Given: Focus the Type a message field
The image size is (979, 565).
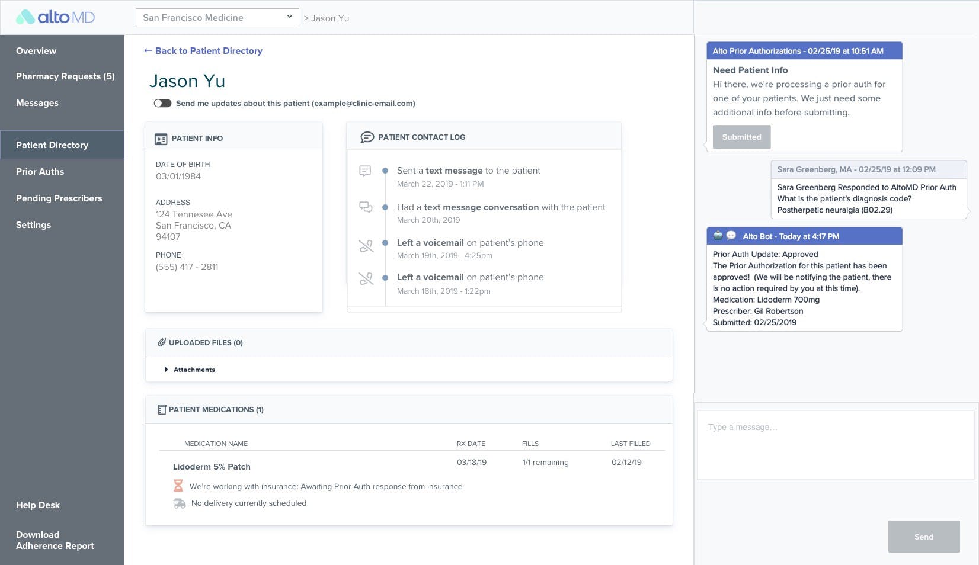Looking at the screenshot, I should (835, 445).
